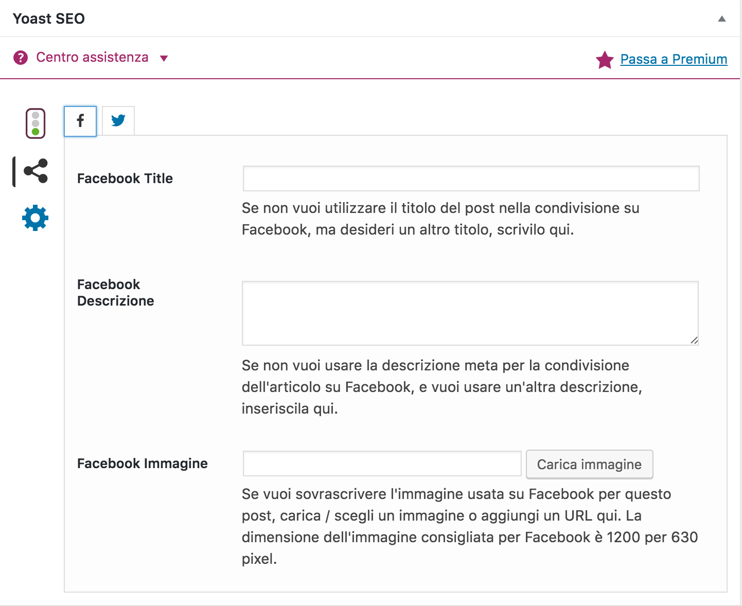Click inside the Facebook Descrizione textarea
The image size is (742, 606).
[470, 313]
